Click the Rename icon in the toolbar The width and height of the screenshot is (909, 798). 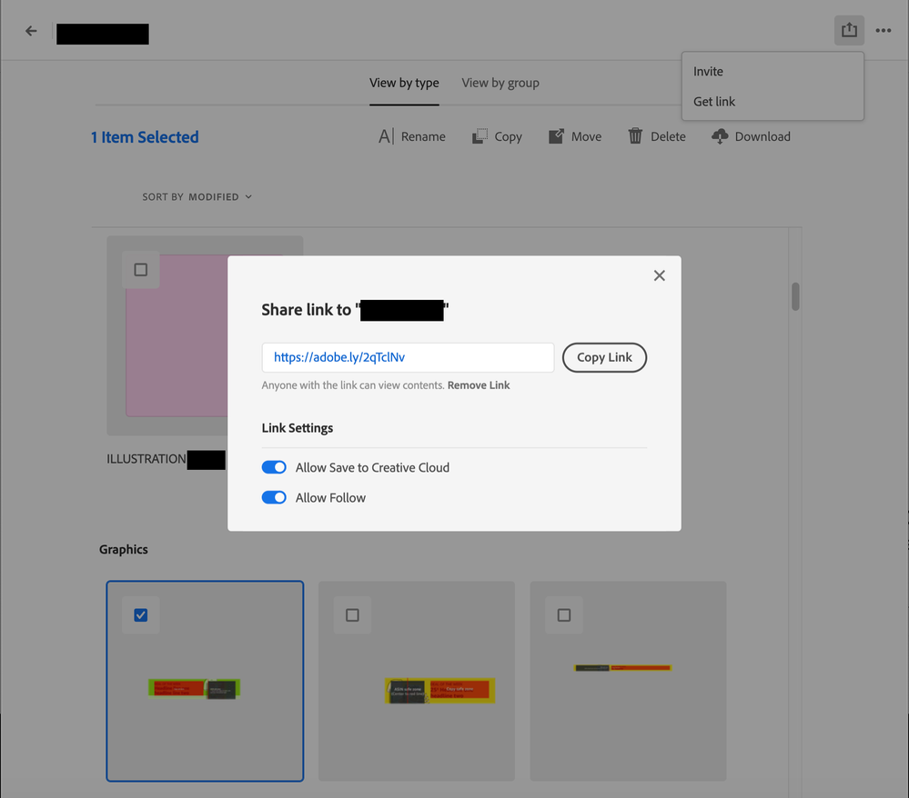(385, 136)
